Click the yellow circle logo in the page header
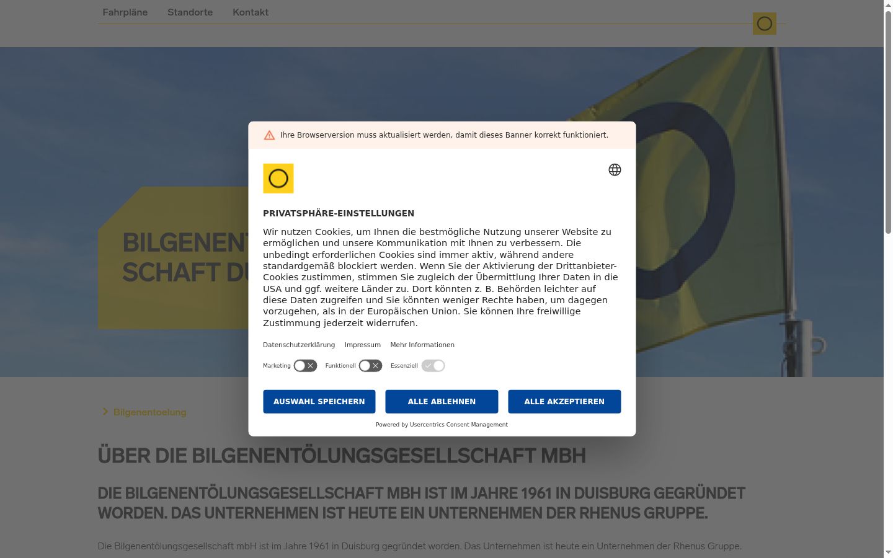 tap(765, 24)
